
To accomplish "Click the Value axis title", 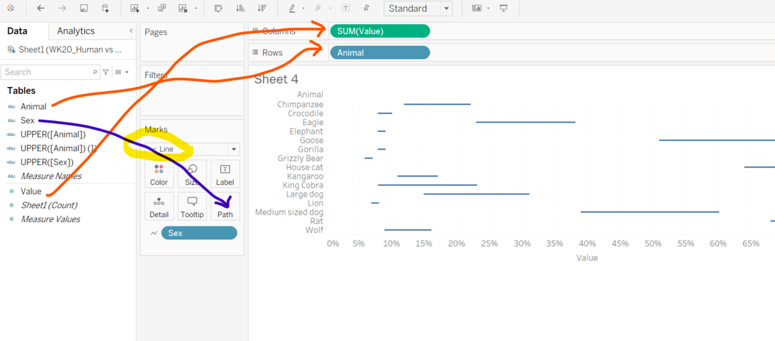I will pos(587,258).
